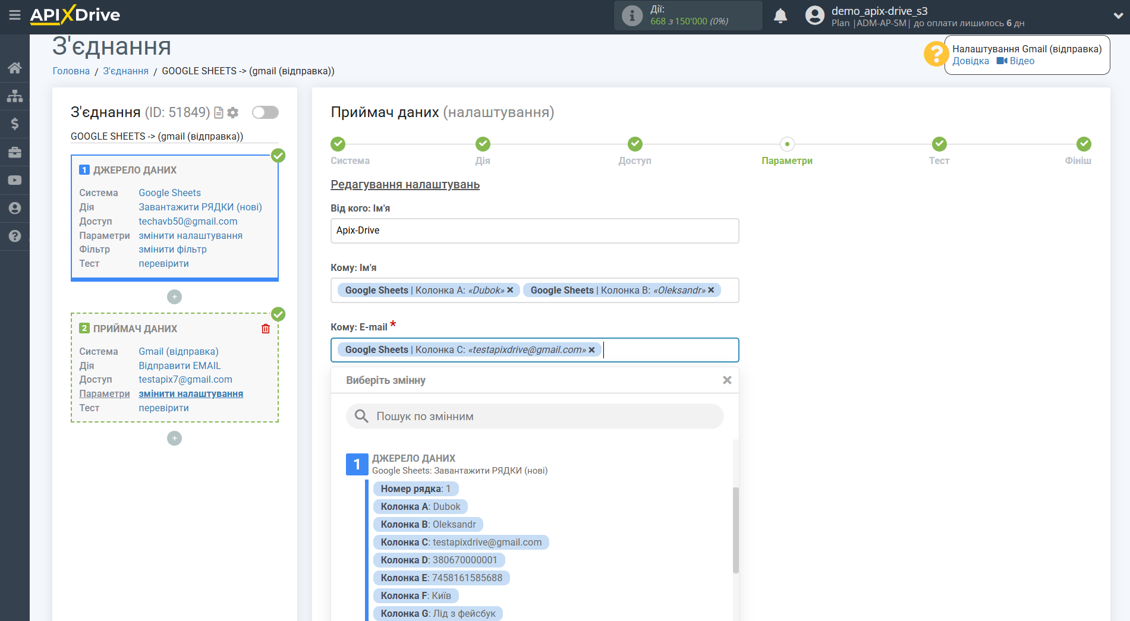Viewport: 1130px width, 621px height.
Task: Open the help question sidebar icon
Action: pos(15,236)
